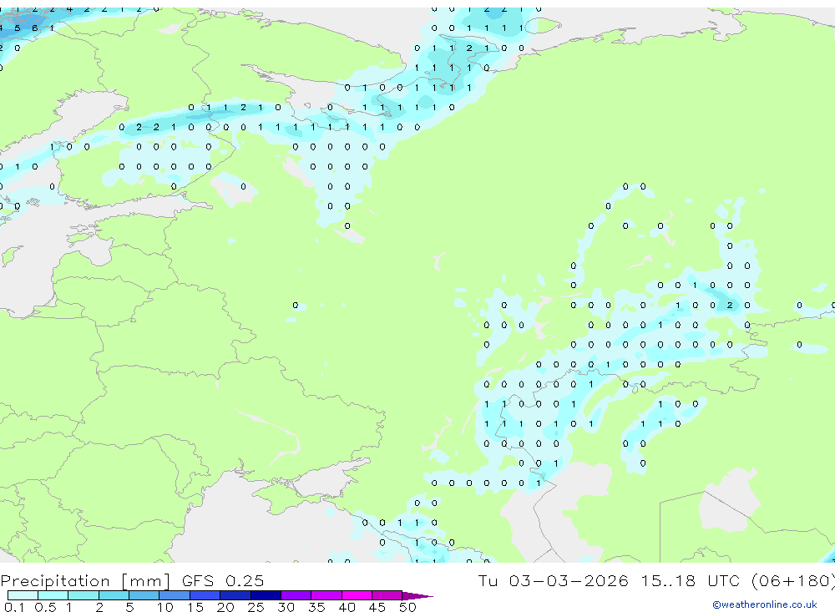Click the '25' legend scale label
This screenshot has width=835, height=612.
point(256,607)
